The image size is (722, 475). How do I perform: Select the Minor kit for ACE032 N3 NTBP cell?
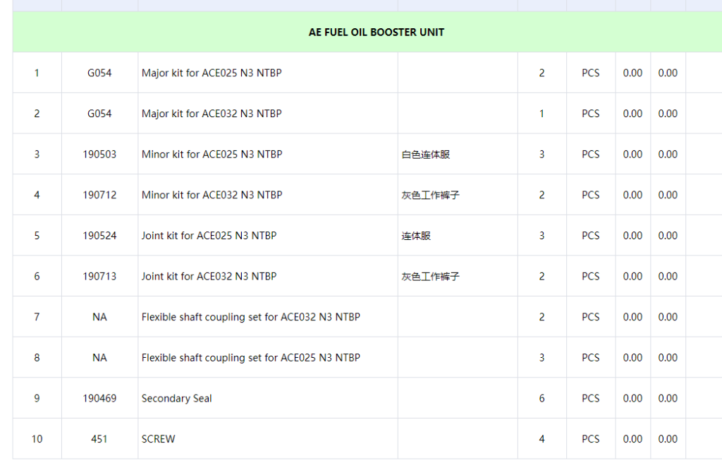[x=212, y=195]
